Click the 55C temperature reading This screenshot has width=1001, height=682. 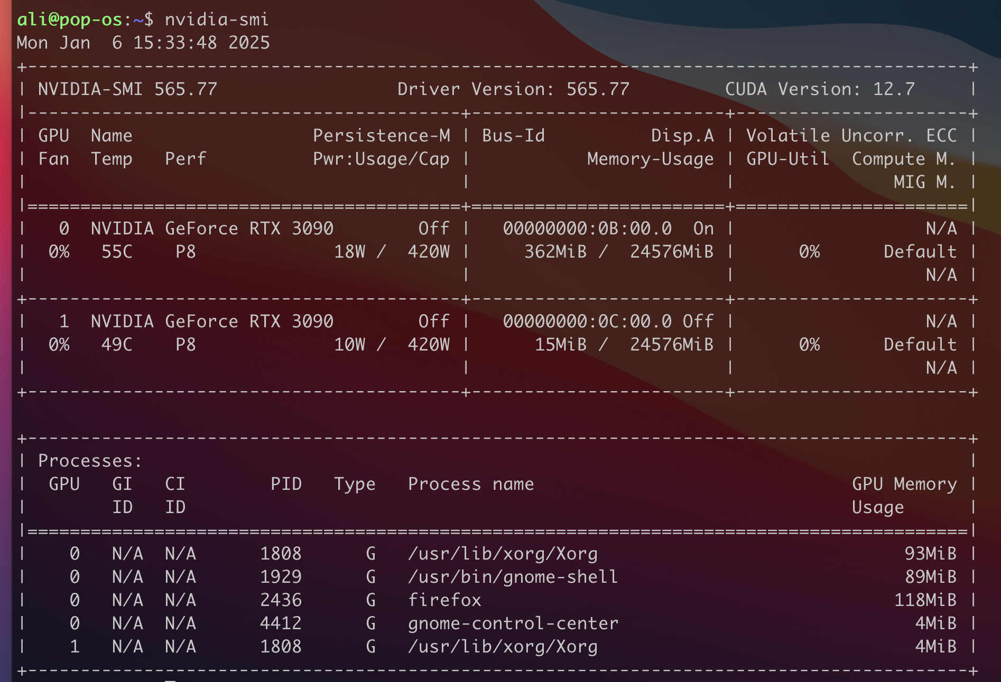pyautogui.click(x=117, y=252)
